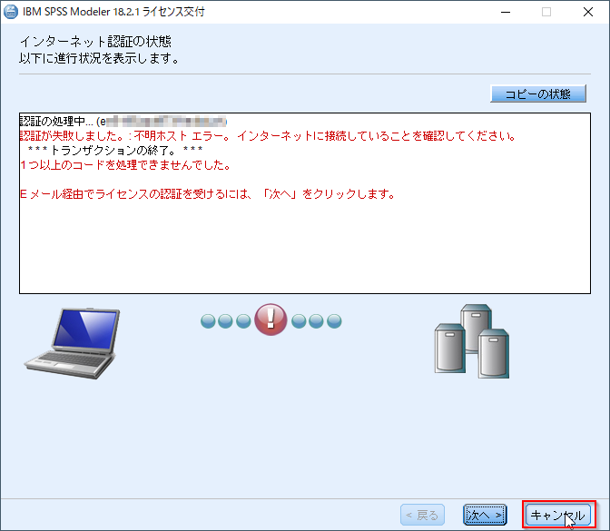Image resolution: width=610 pixels, height=531 pixels.
Task: Click the コピーの状態 button
Action: (x=538, y=93)
